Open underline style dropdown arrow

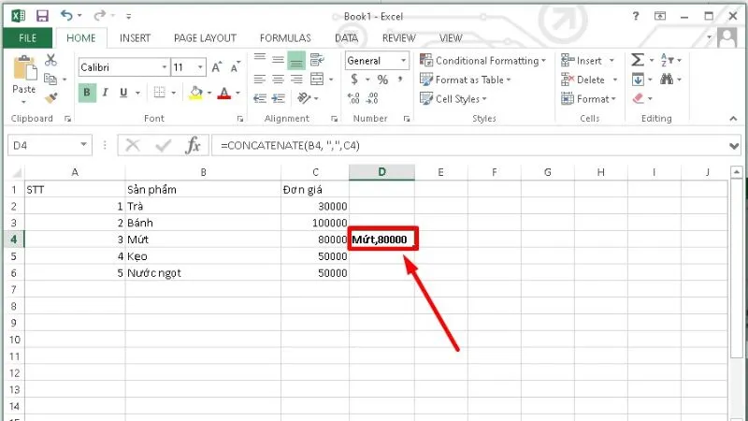[137, 93]
